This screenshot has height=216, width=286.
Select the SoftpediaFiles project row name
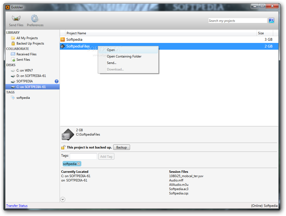click(78, 46)
